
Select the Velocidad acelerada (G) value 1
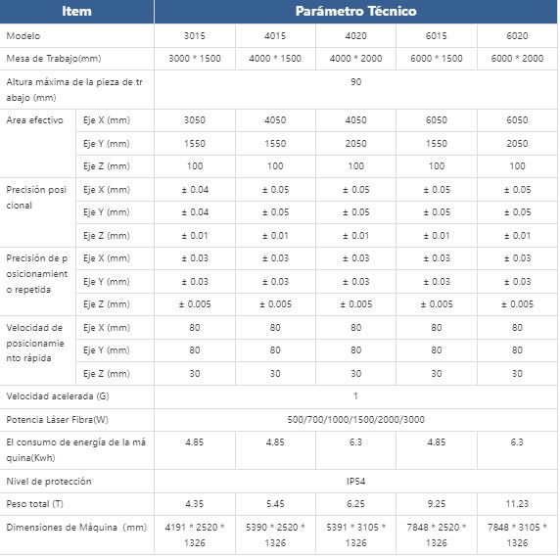[x=355, y=396]
